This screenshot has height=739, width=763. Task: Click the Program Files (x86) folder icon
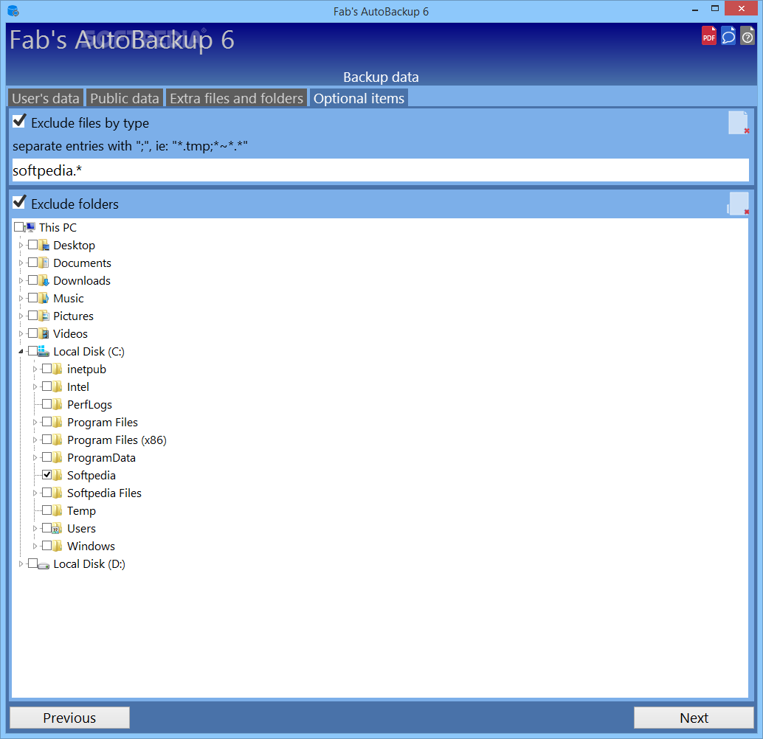[58, 440]
